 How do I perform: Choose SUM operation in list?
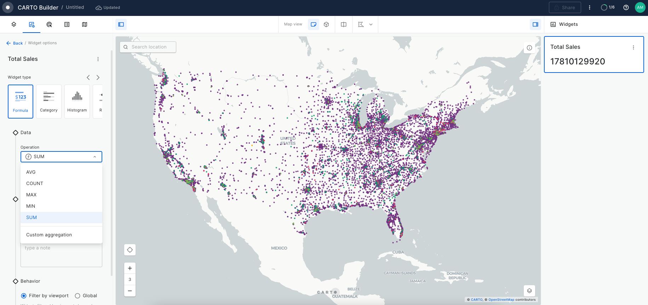[x=61, y=218]
